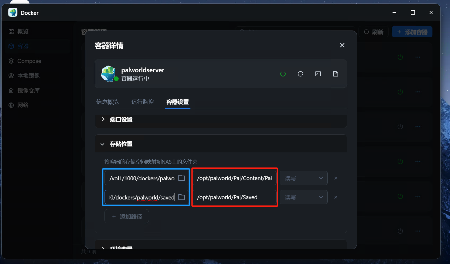Edit container path /opt/palworld/Pal/Content/Pal
This screenshot has height=264, width=450.
(x=235, y=178)
